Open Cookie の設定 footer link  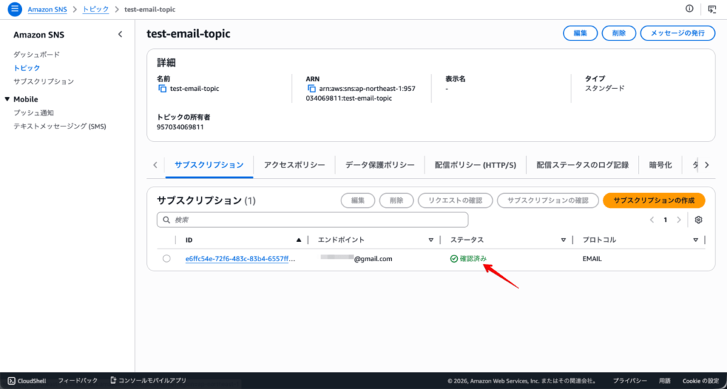coord(701,381)
